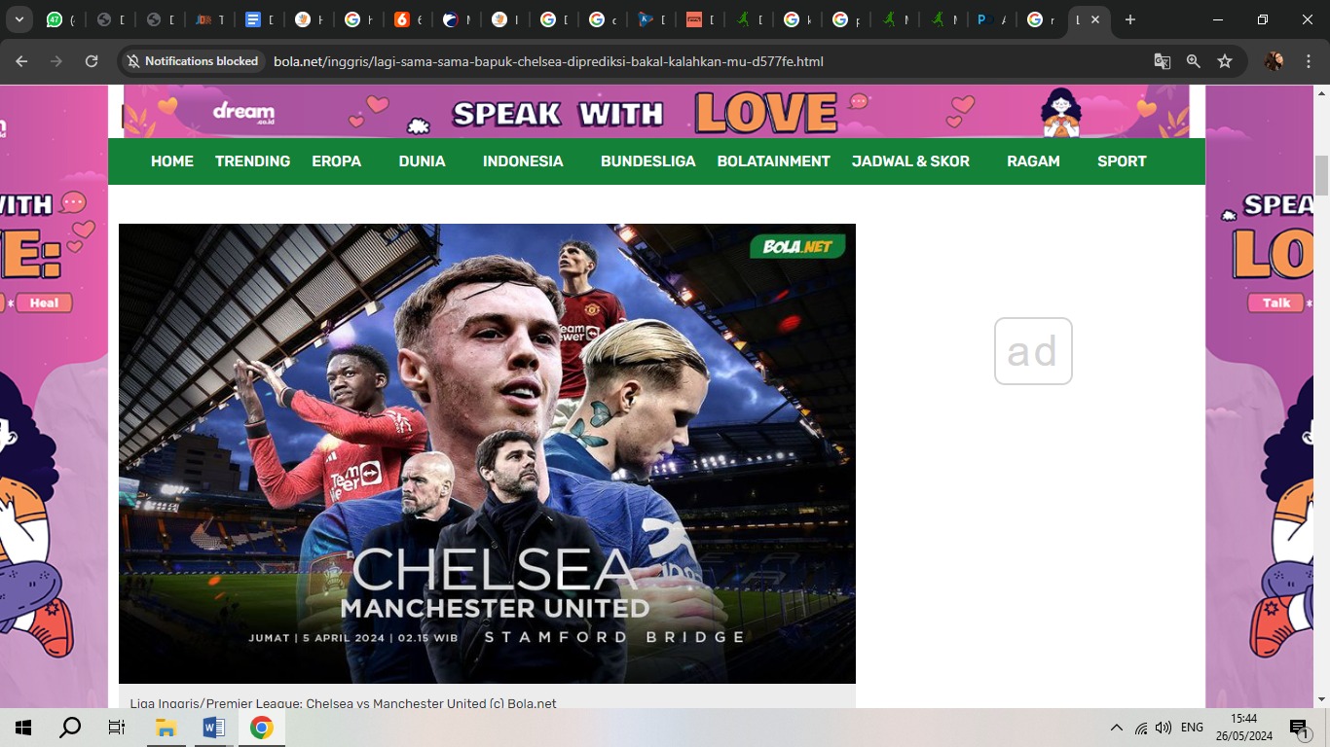The image size is (1330, 747).
Task: Click the page vertical scrollbar thumb
Action: [x=1321, y=176]
